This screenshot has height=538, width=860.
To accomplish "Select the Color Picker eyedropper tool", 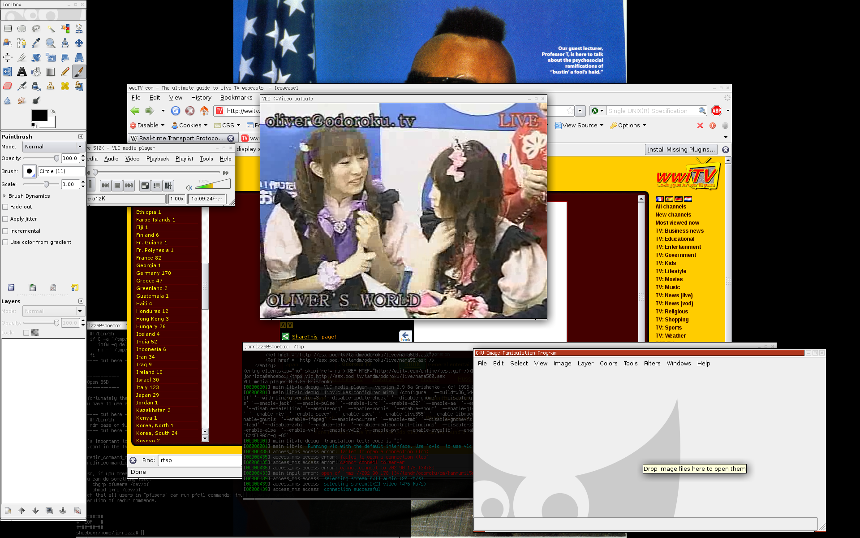I will (36, 43).
